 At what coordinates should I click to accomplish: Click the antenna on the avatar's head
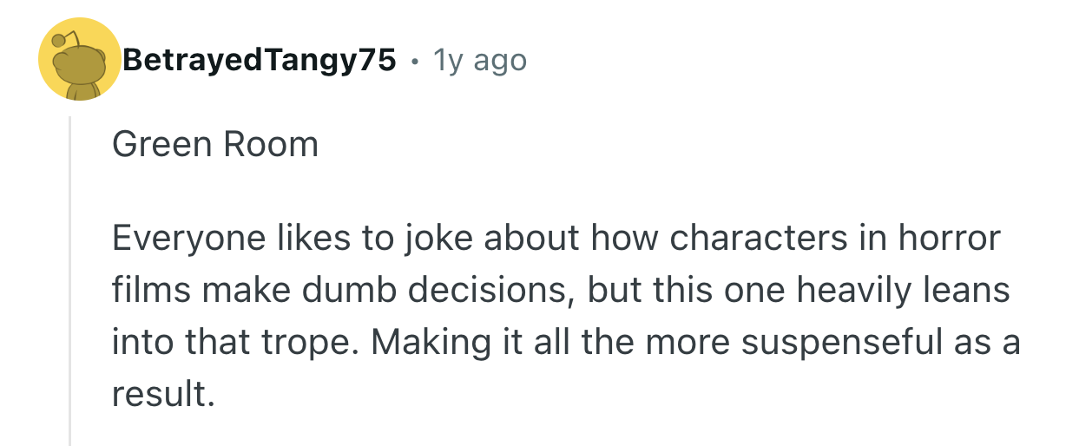pos(58,38)
